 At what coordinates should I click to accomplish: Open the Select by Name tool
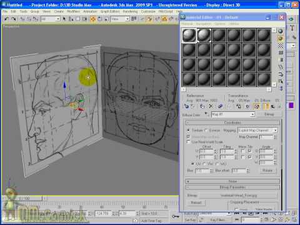[x=71, y=19]
